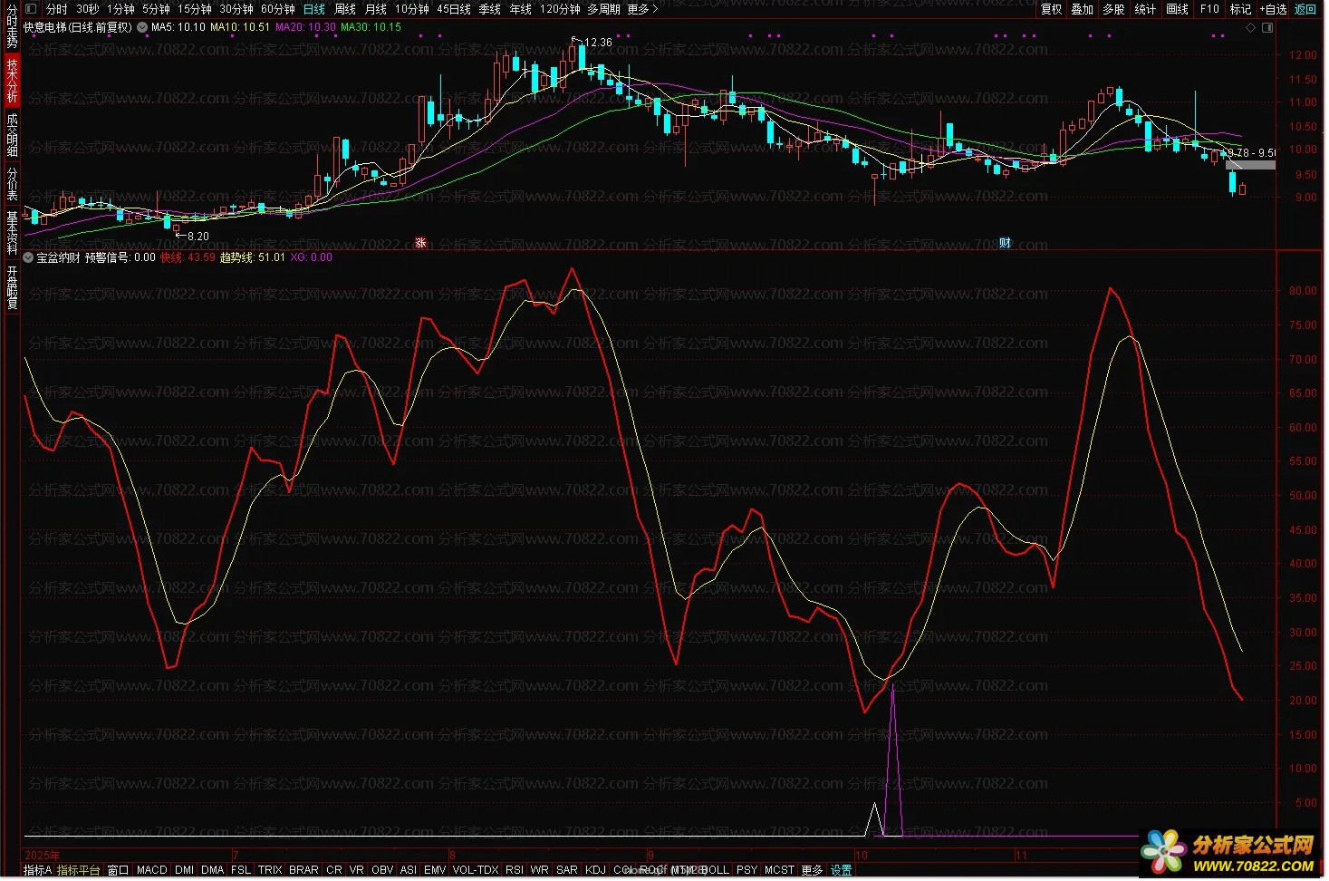This screenshot has width=1329, height=881.
Task: Click the 标记 mark button
Action: point(1240,9)
